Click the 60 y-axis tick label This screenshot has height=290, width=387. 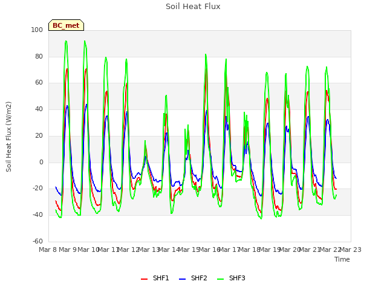click(39, 83)
